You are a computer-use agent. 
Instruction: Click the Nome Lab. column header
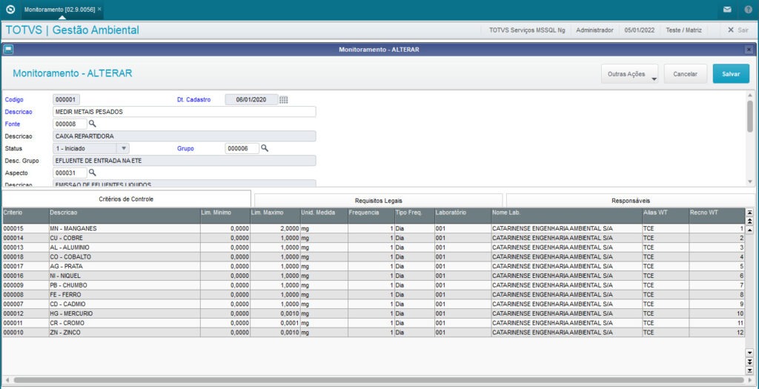click(x=566, y=216)
